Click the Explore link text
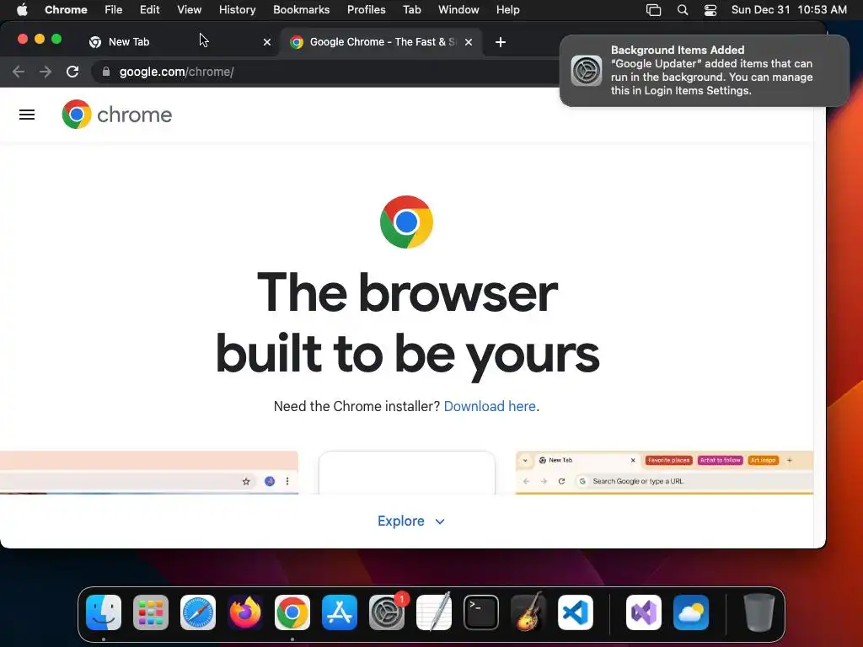Image resolution: width=863 pixels, height=647 pixels. pyautogui.click(x=400, y=521)
